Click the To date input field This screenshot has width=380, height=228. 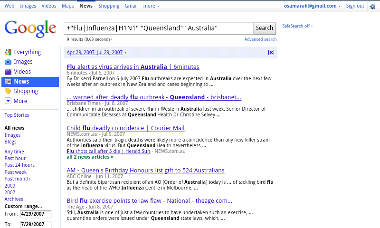36,224
